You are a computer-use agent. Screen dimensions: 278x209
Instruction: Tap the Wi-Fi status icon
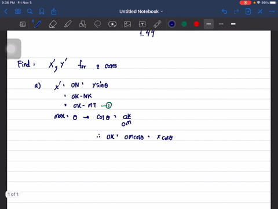pyautogui.click(x=258, y=3)
